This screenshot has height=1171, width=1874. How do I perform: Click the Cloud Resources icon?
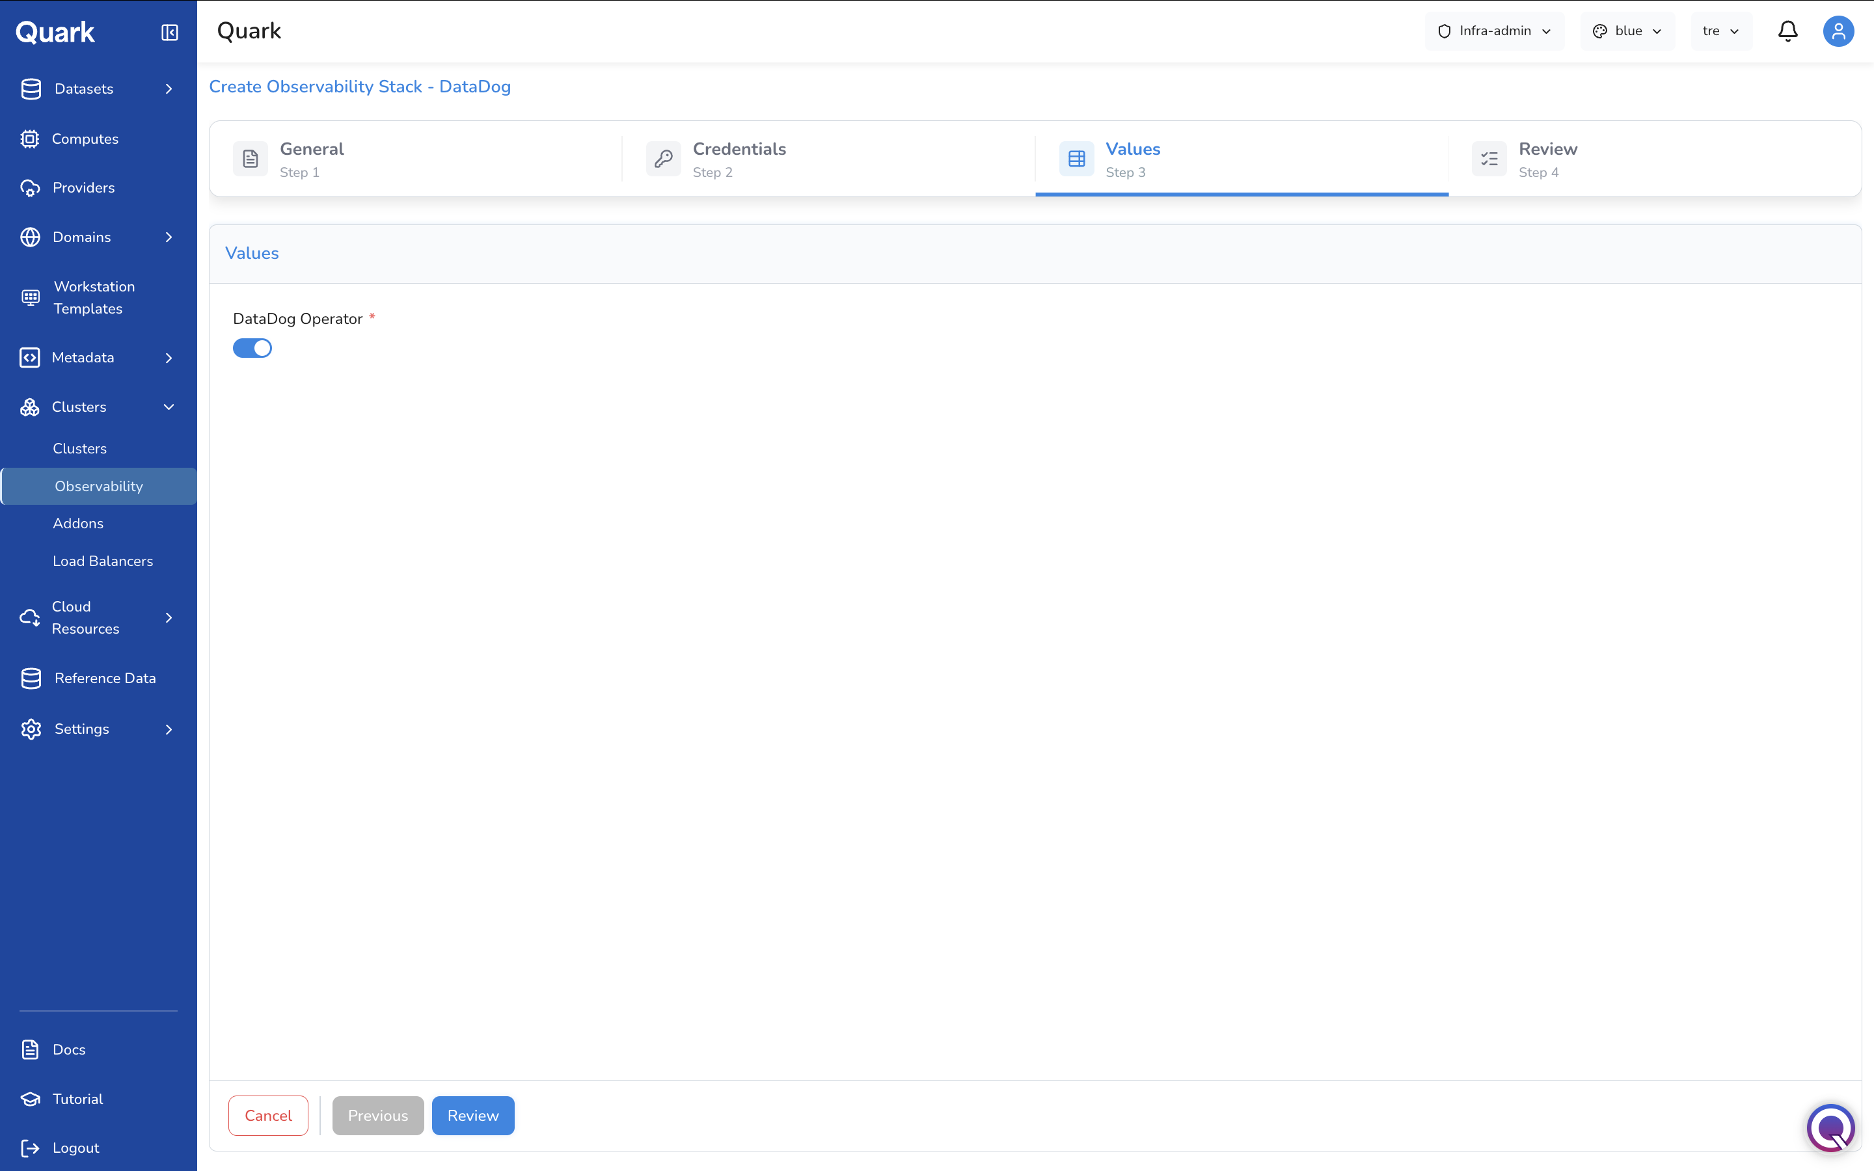click(30, 618)
